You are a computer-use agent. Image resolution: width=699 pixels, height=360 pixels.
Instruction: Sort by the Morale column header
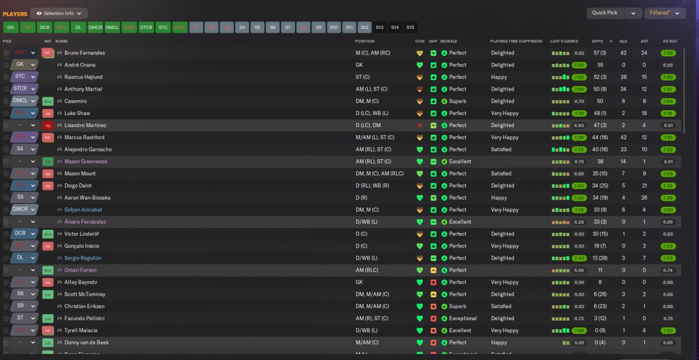449,41
